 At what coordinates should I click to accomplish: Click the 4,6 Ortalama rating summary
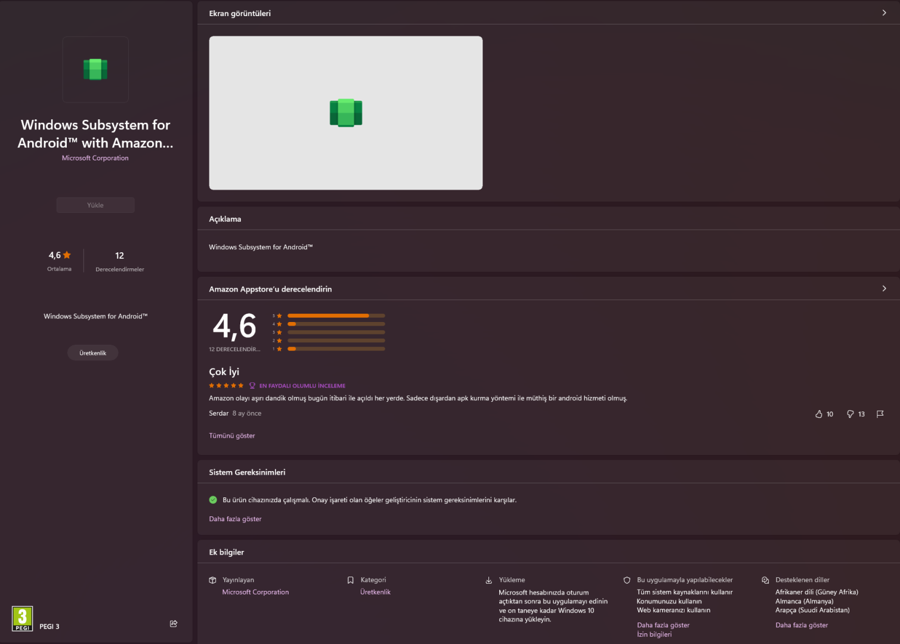coord(59,261)
